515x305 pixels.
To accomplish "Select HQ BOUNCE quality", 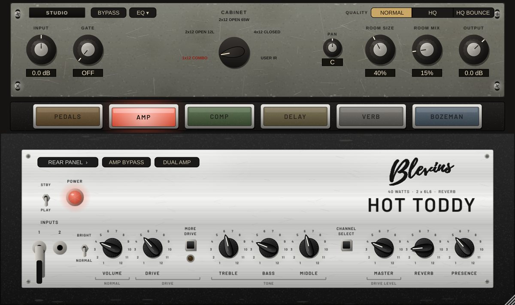I will (x=473, y=12).
